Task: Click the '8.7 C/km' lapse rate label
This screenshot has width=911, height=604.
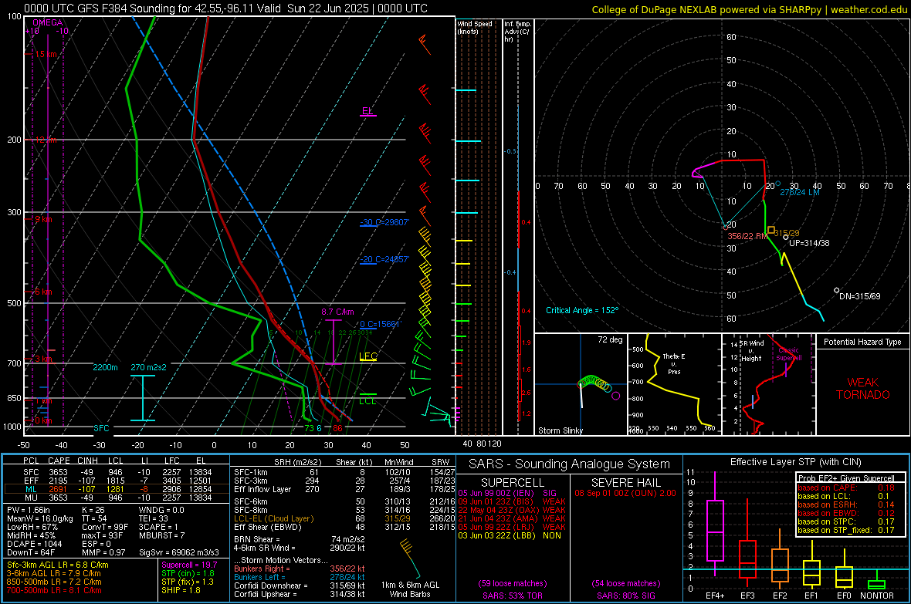Action: pyautogui.click(x=337, y=312)
